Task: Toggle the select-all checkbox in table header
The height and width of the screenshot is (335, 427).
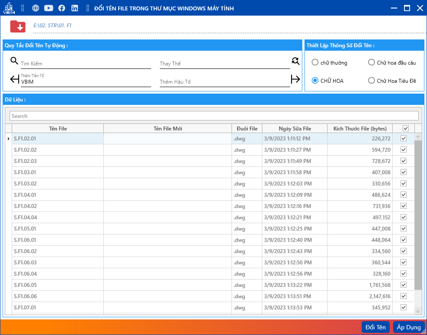Action: (x=406, y=128)
